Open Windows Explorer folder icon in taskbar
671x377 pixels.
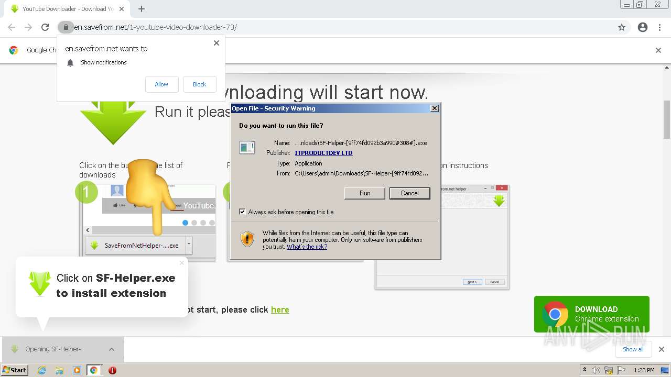click(x=59, y=370)
